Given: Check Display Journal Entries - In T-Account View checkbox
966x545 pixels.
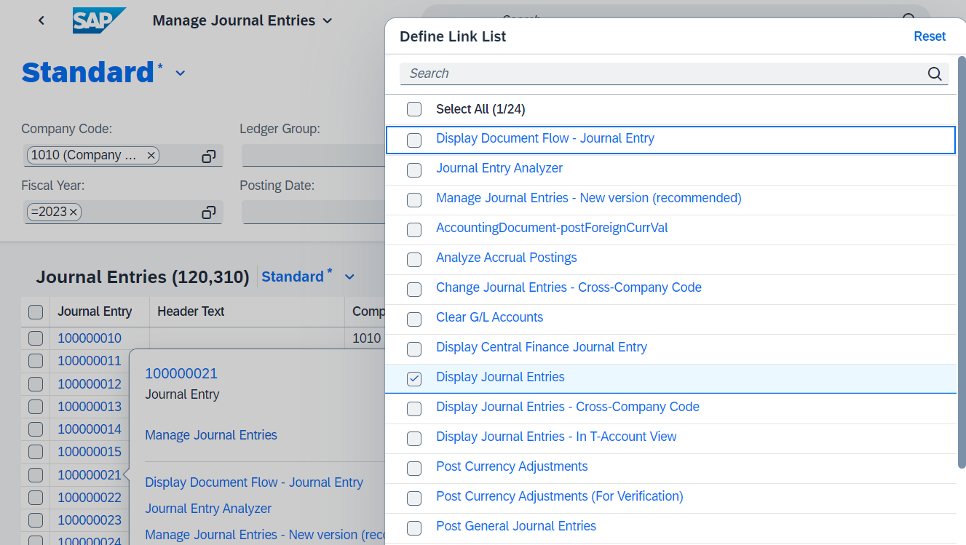Looking at the screenshot, I should pos(414,438).
